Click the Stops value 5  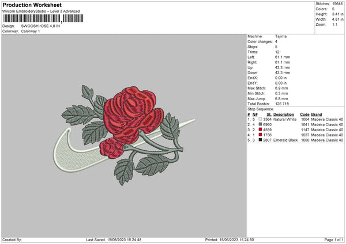[276, 47]
